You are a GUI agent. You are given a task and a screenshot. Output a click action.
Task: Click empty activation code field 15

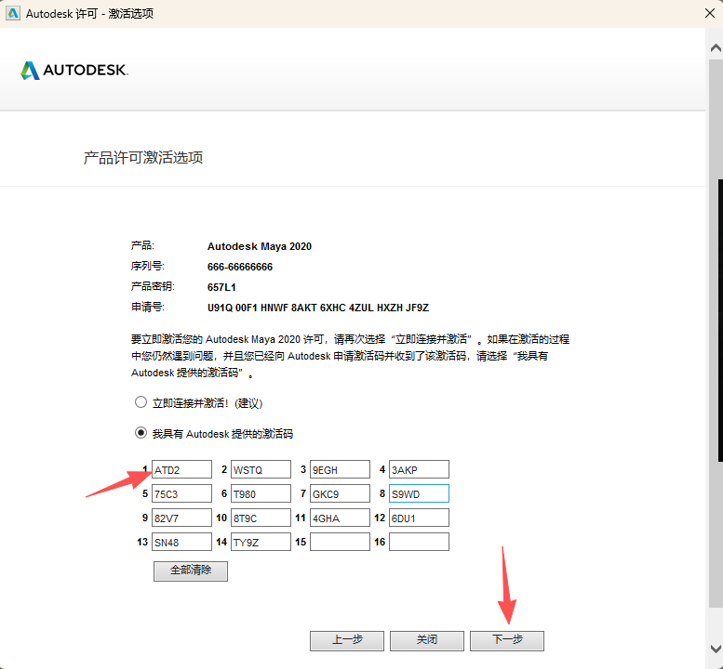[x=340, y=542]
